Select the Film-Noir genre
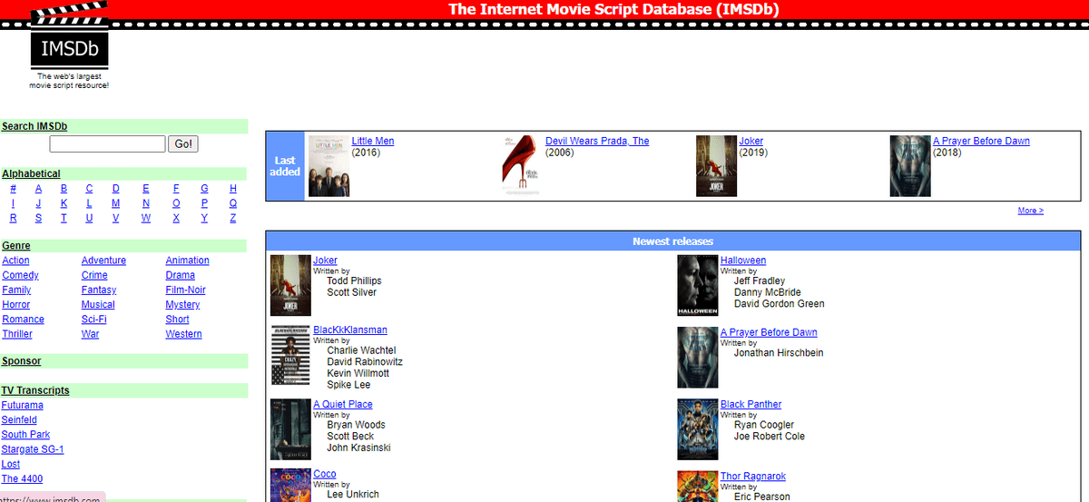Viewport: 1089px width, 502px height. click(x=186, y=290)
